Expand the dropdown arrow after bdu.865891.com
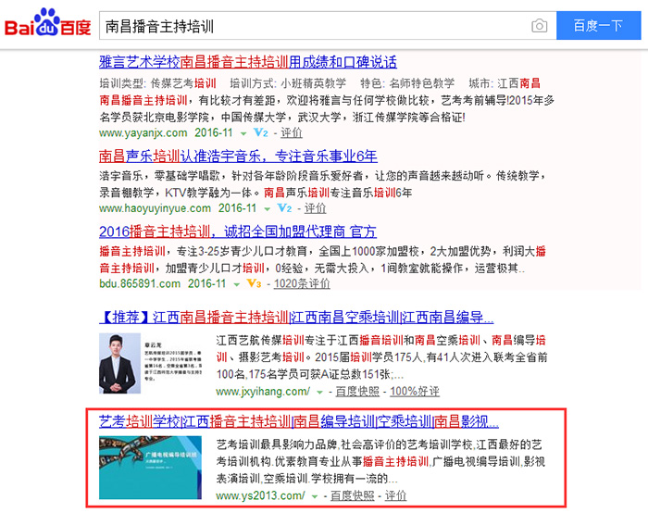648x513 pixels. pyautogui.click(x=236, y=284)
